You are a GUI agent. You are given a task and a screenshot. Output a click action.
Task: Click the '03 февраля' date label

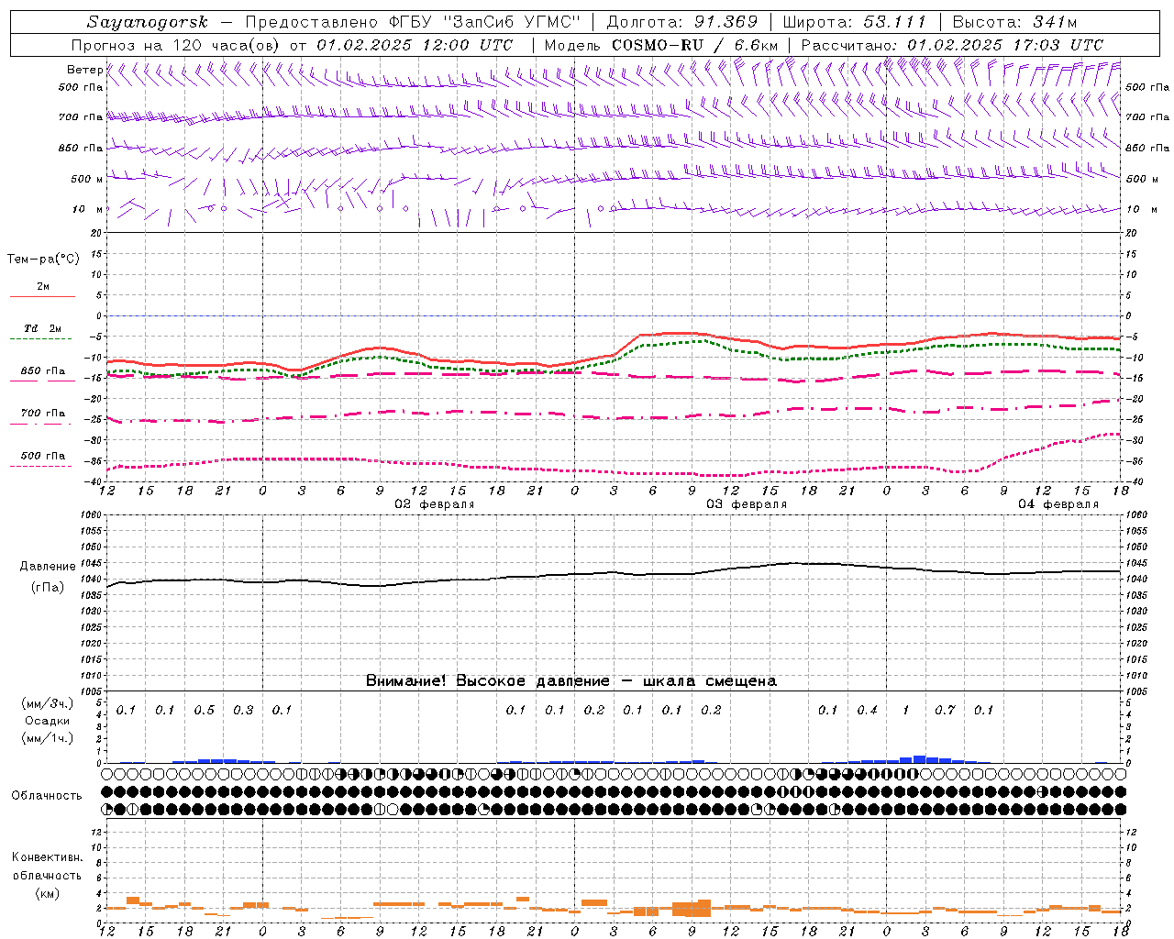[747, 504]
